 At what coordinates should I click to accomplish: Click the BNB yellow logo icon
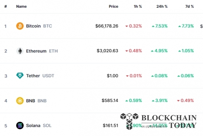point(20,101)
